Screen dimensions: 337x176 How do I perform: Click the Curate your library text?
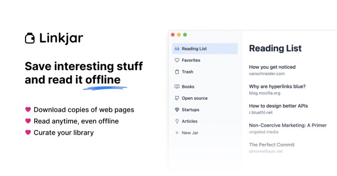click(x=64, y=133)
